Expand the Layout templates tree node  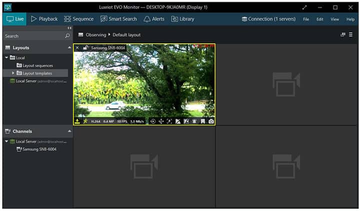point(13,73)
